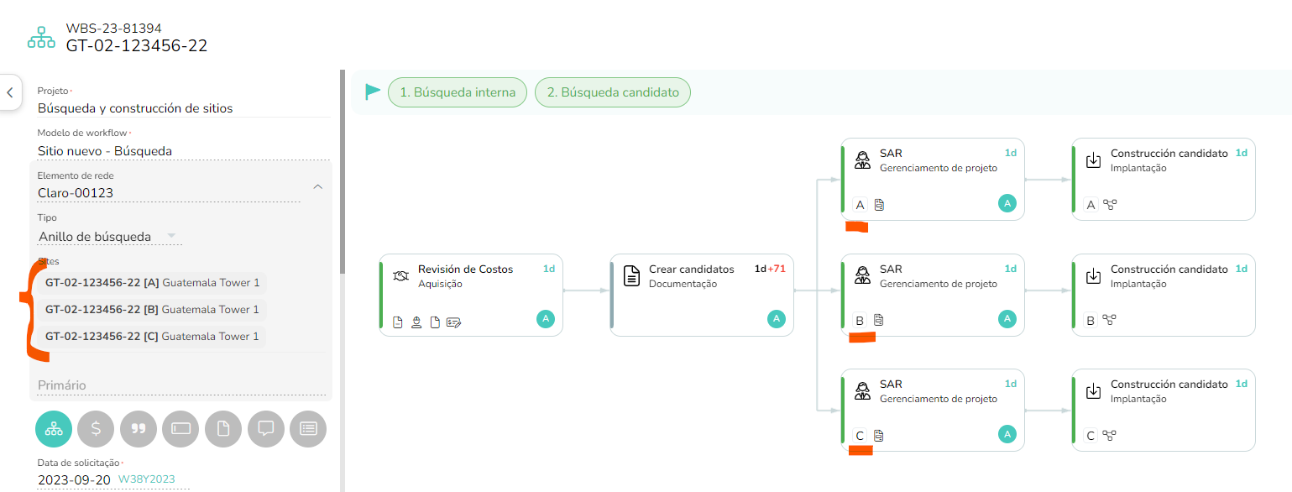Image resolution: width=1292 pixels, height=492 pixels.
Task: Open the dollar-sign costs button
Action: click(96, 428)
